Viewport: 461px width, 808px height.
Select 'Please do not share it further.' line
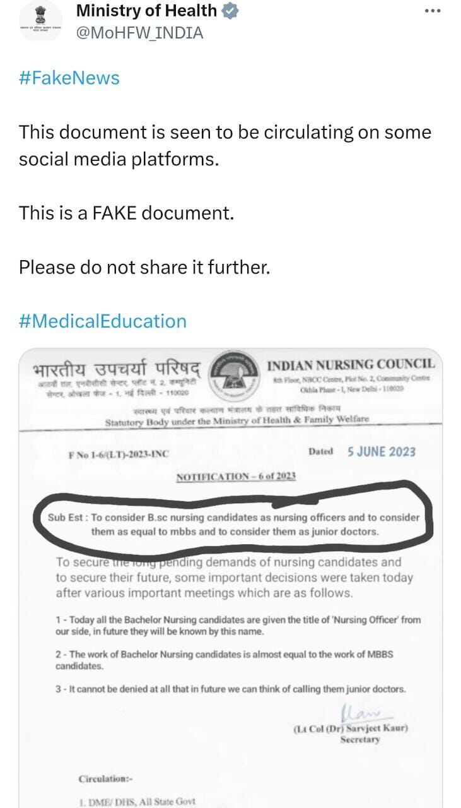pos(144,267)
